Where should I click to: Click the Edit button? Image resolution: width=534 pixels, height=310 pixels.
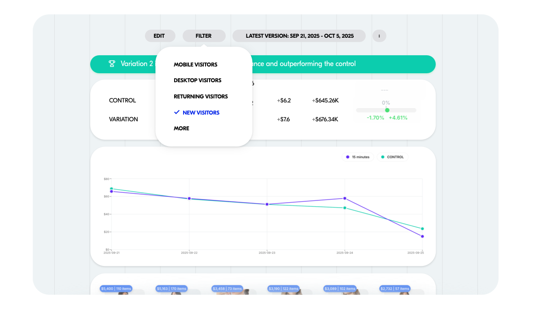159,36
